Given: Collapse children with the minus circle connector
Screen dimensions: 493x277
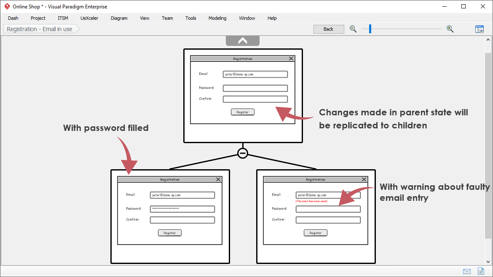Looking at the screenshot, I should click(x=242, y=153).
